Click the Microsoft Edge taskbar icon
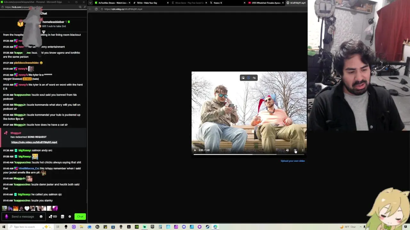Viewport: 410px width, 230px height. pyautogui.click(x=215, y=227)
